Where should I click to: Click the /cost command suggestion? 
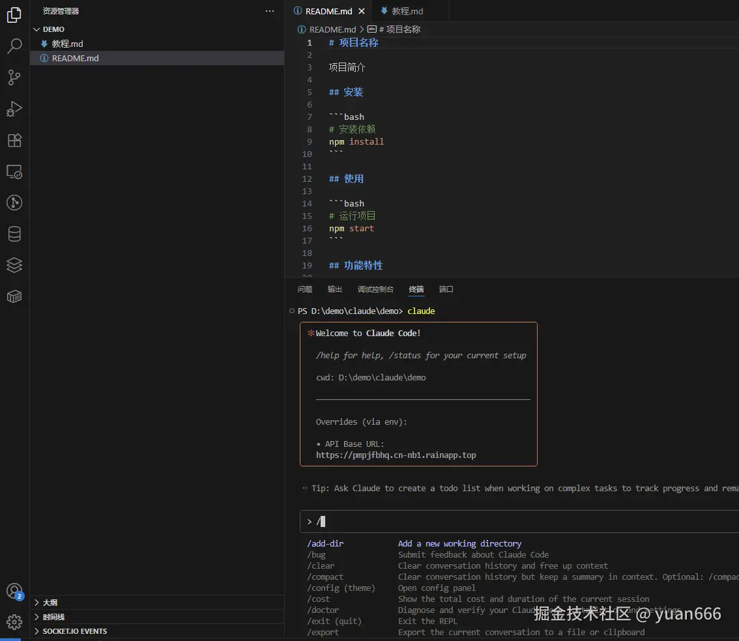pyautogui.click(x=319, y=599)
